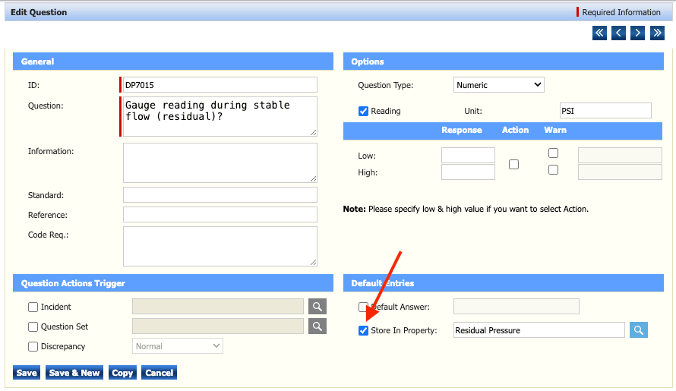Go to the previous question record

[x=618, y=33]
